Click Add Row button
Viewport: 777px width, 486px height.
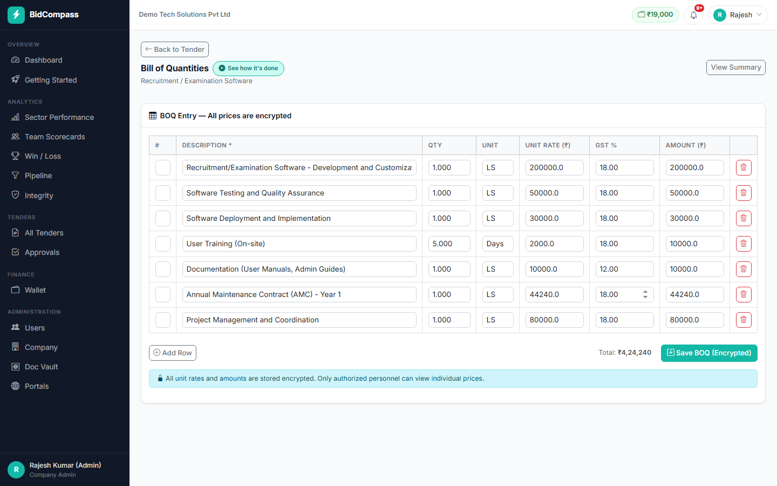click(173, 353)
